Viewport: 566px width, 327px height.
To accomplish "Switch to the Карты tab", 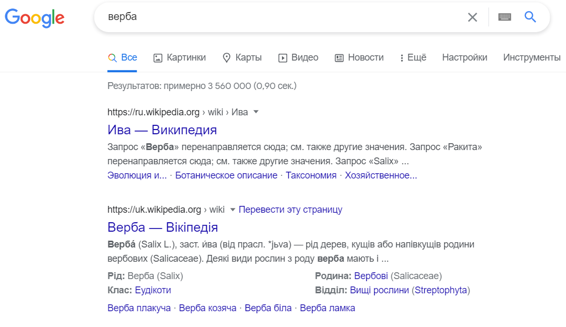I will click(x=242, y=57).
